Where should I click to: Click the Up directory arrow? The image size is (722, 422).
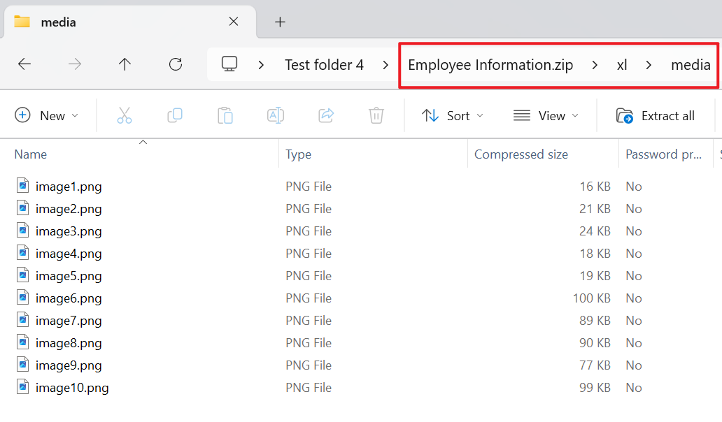(125, 64)
